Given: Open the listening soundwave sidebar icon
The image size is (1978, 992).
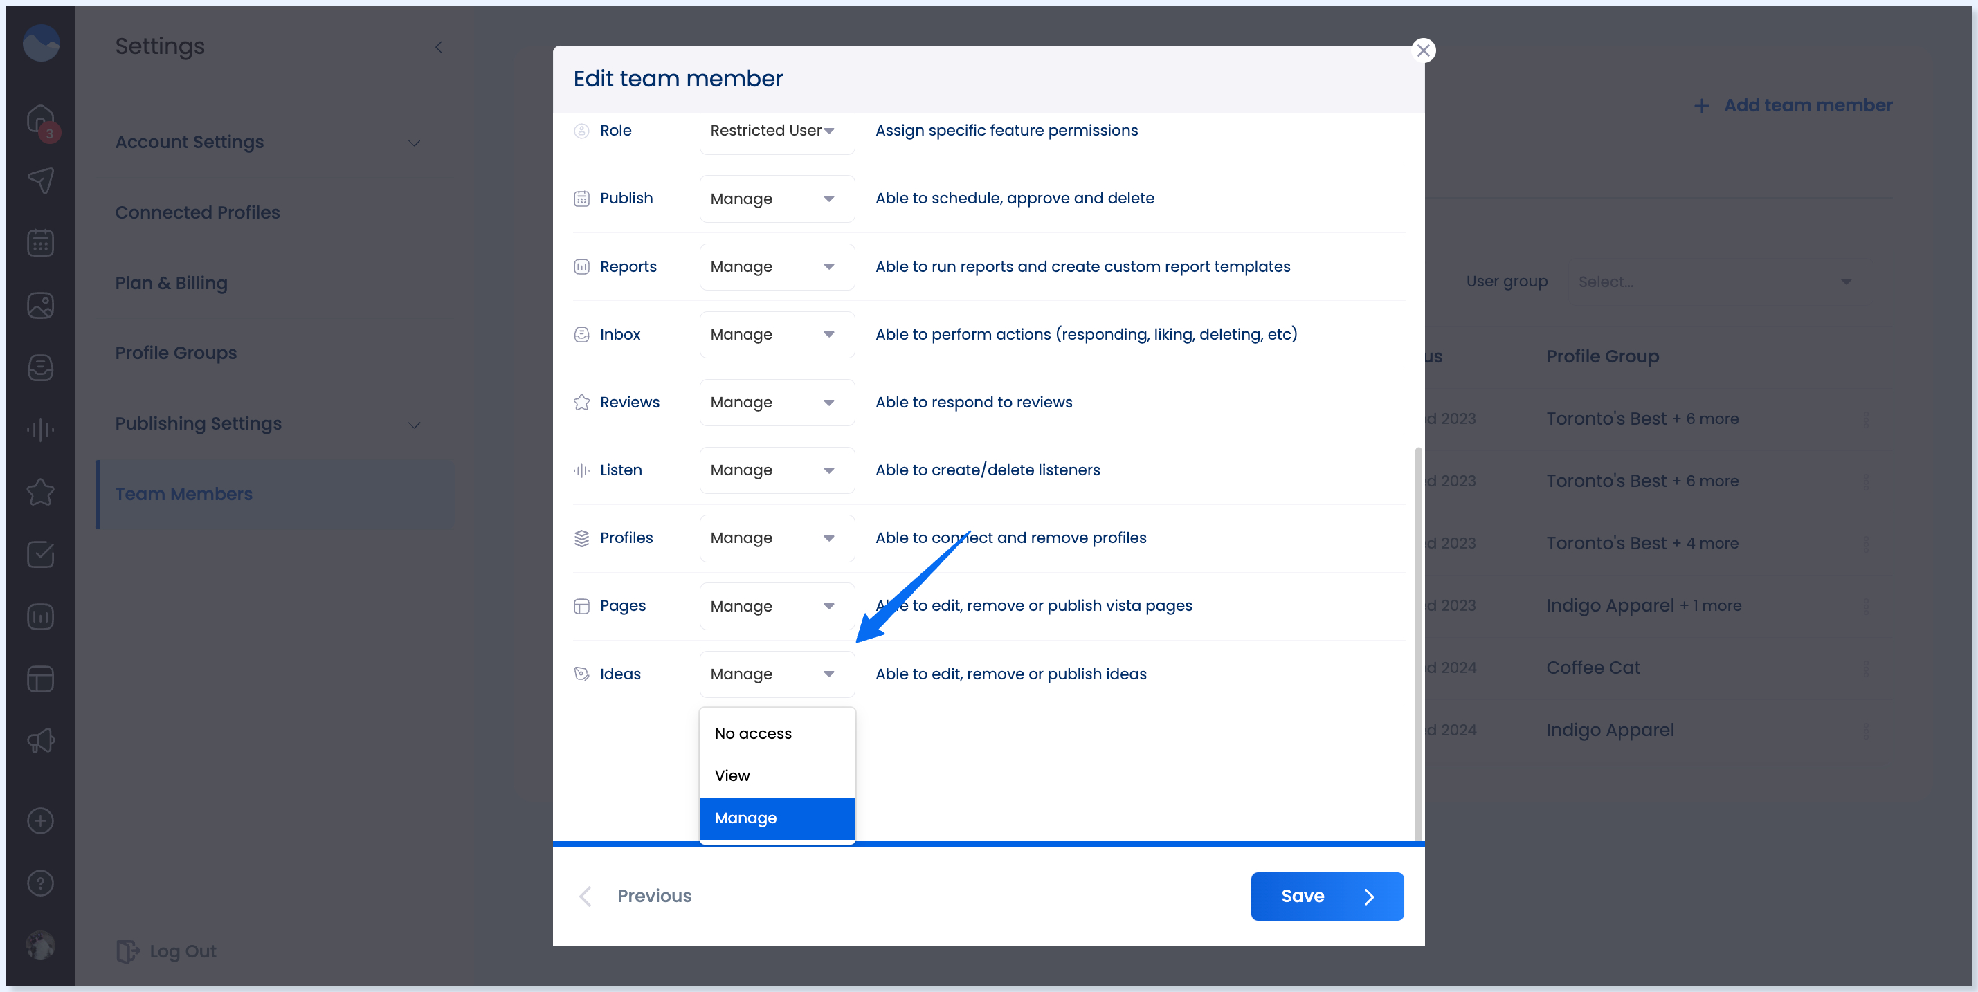Looking at the screenshot, I should [x=41, y=430].
